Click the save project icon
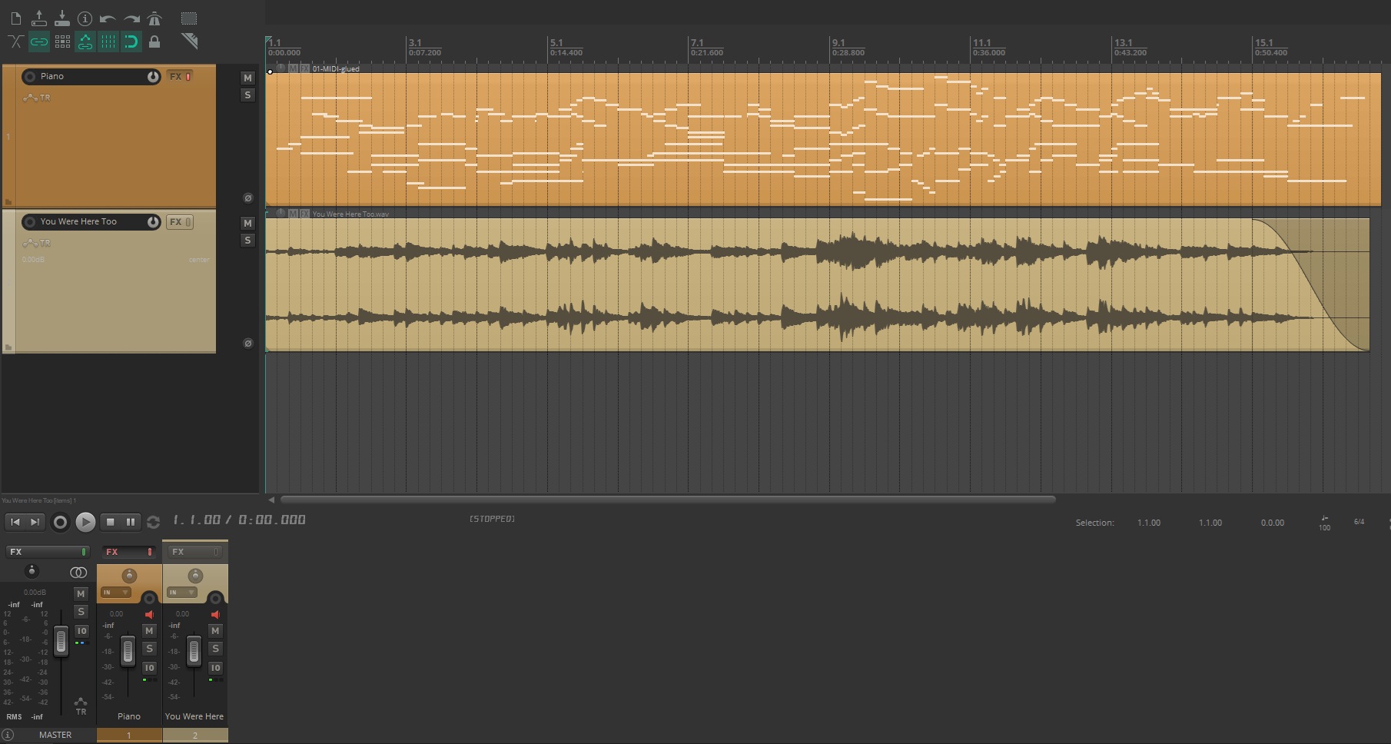Viewport: 1391px width, 744px height. click(61, 18)
